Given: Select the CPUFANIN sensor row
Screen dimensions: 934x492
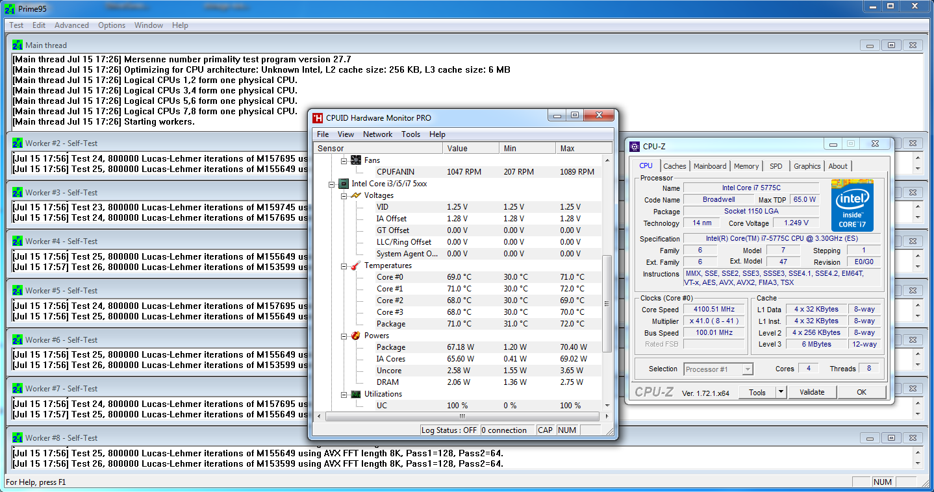Looking at the screenshot, I should (x=458, y=172).
